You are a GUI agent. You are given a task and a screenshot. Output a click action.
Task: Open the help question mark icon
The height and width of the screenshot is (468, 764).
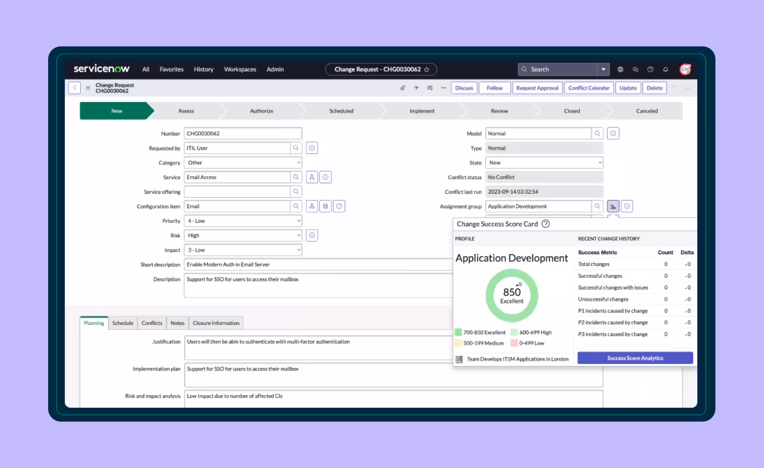(x=651, y=69)
